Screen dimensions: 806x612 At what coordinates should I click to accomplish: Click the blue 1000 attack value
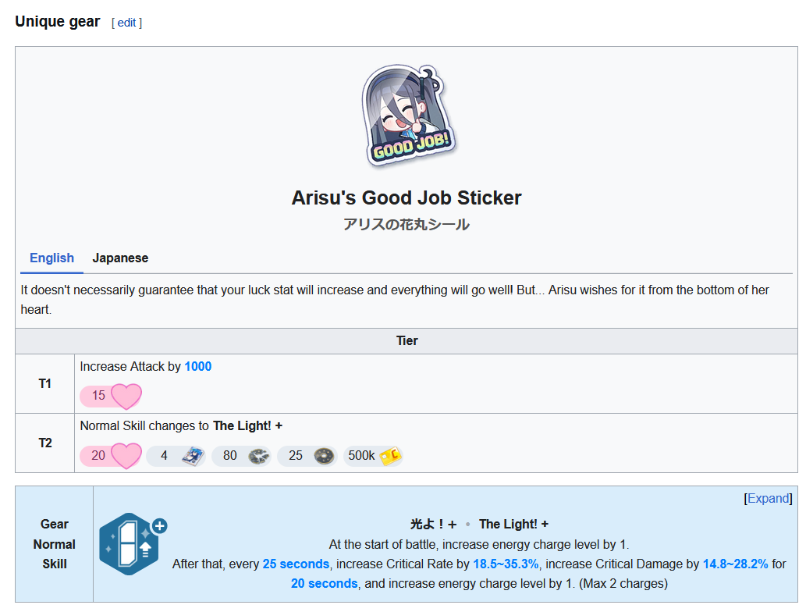point(198,367)
